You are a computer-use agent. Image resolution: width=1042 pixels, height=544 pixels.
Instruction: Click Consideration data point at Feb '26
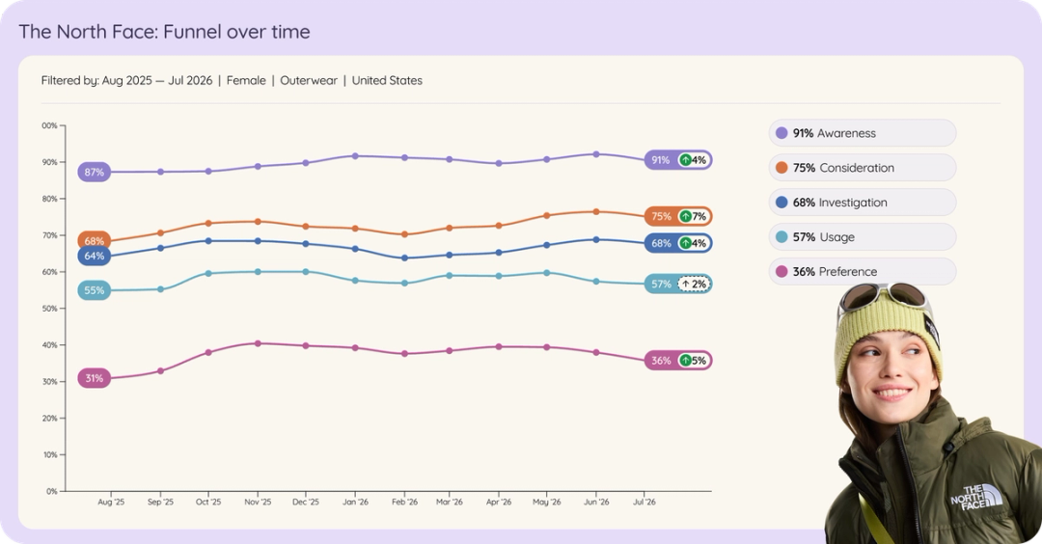404,234
